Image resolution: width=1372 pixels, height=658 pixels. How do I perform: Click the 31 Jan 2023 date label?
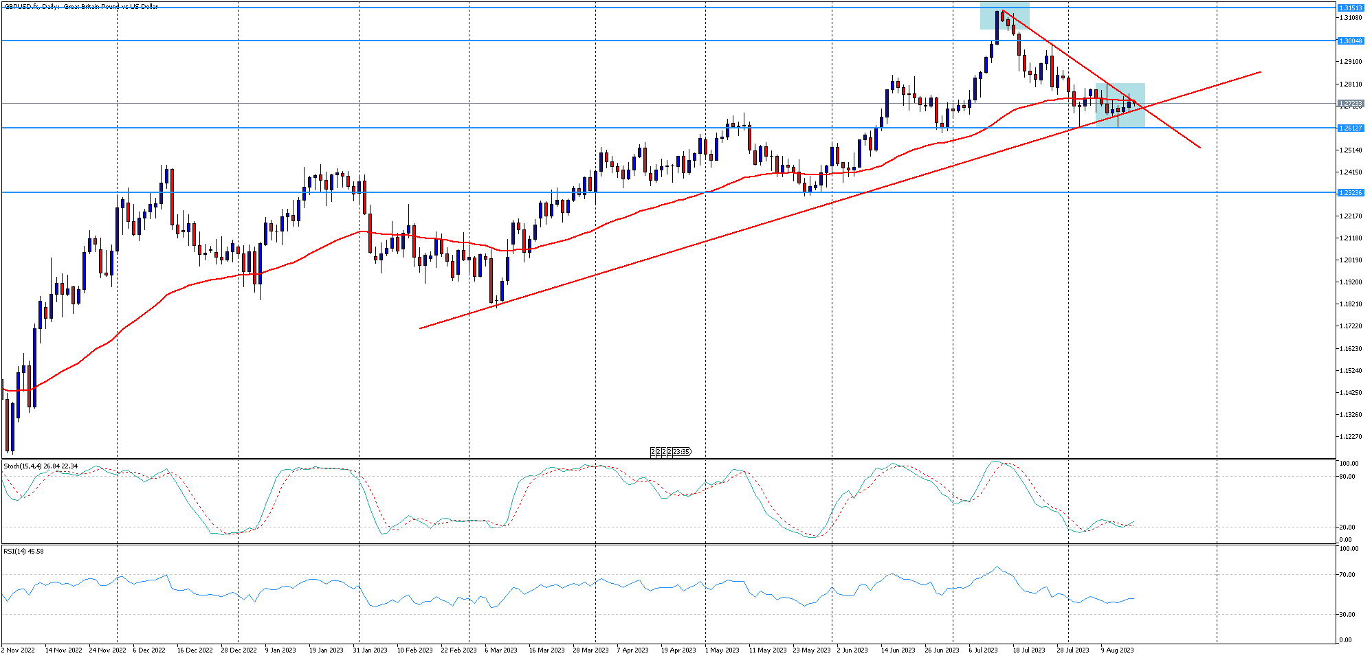click(370, 650)
